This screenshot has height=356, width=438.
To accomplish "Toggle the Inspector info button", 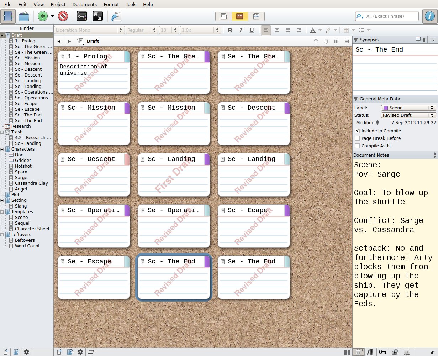I will (x=430, y=16).
